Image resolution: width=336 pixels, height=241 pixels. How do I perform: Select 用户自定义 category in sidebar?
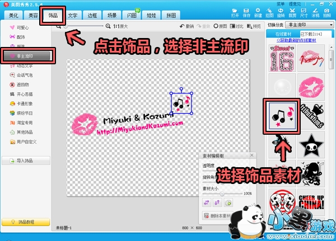click(x=23, y=141)
